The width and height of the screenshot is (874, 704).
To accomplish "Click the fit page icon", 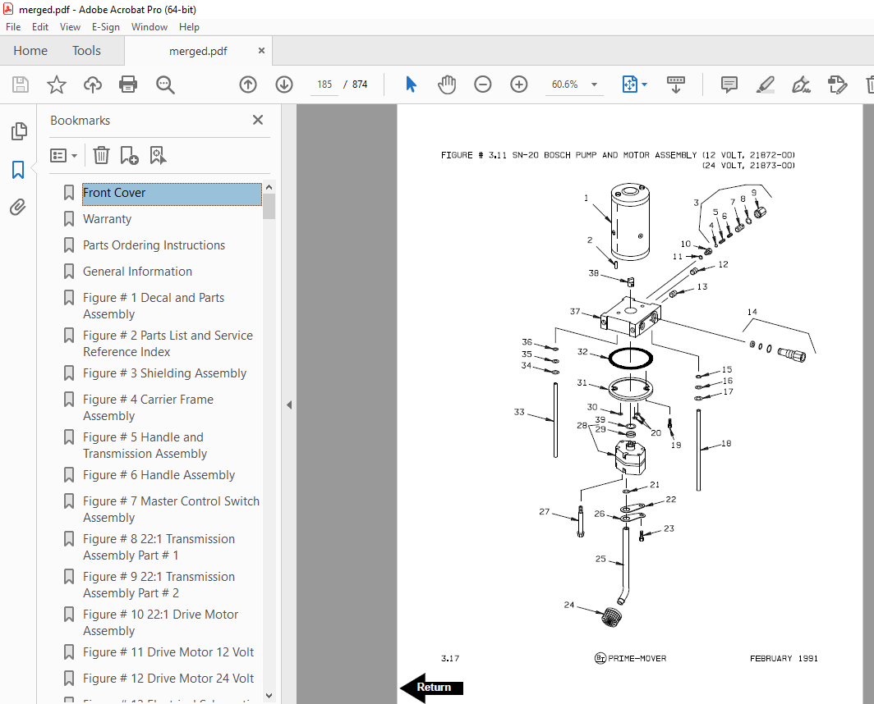I will click(x=629, y=85).
